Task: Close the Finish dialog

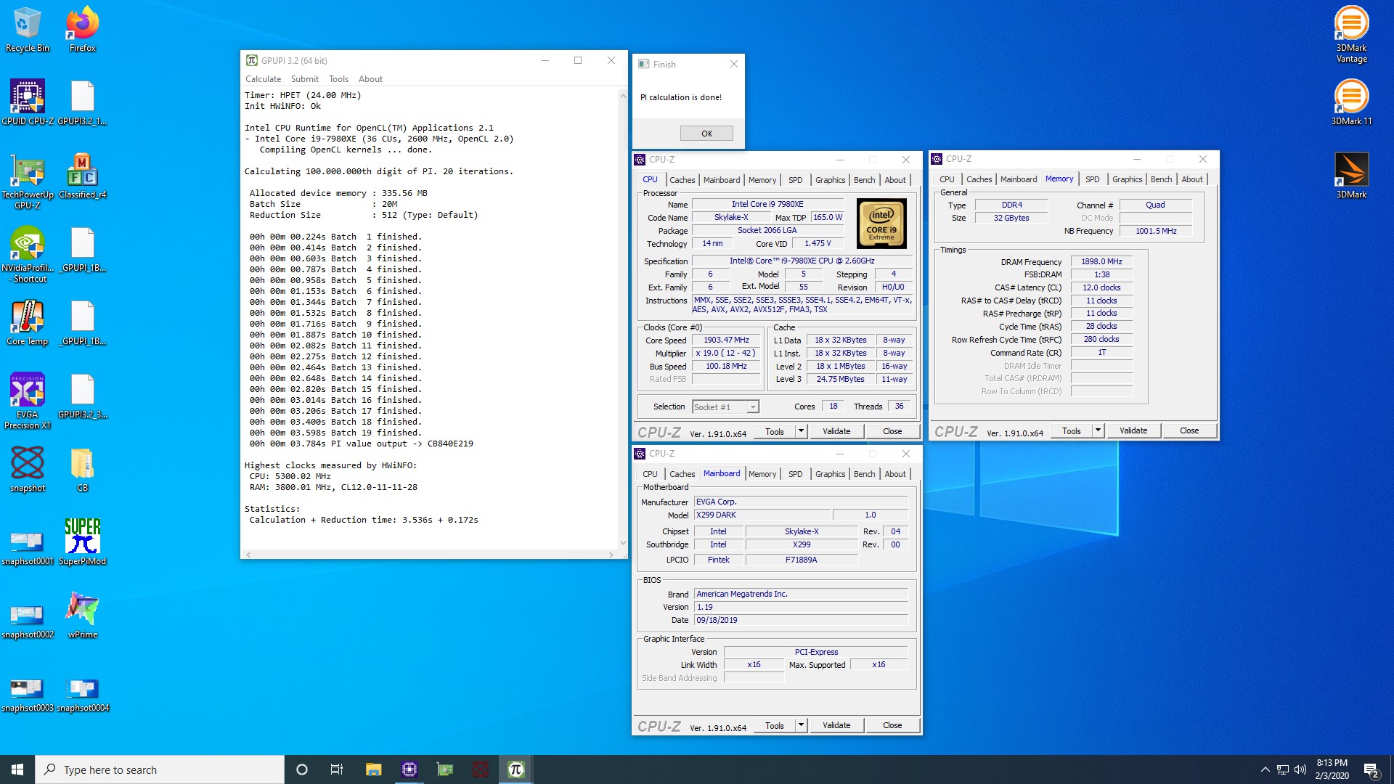Action: [x=733, y=64]
